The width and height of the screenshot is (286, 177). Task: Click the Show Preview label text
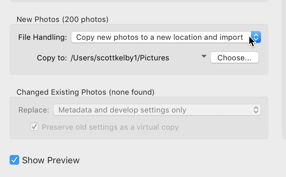coord(51,160)
